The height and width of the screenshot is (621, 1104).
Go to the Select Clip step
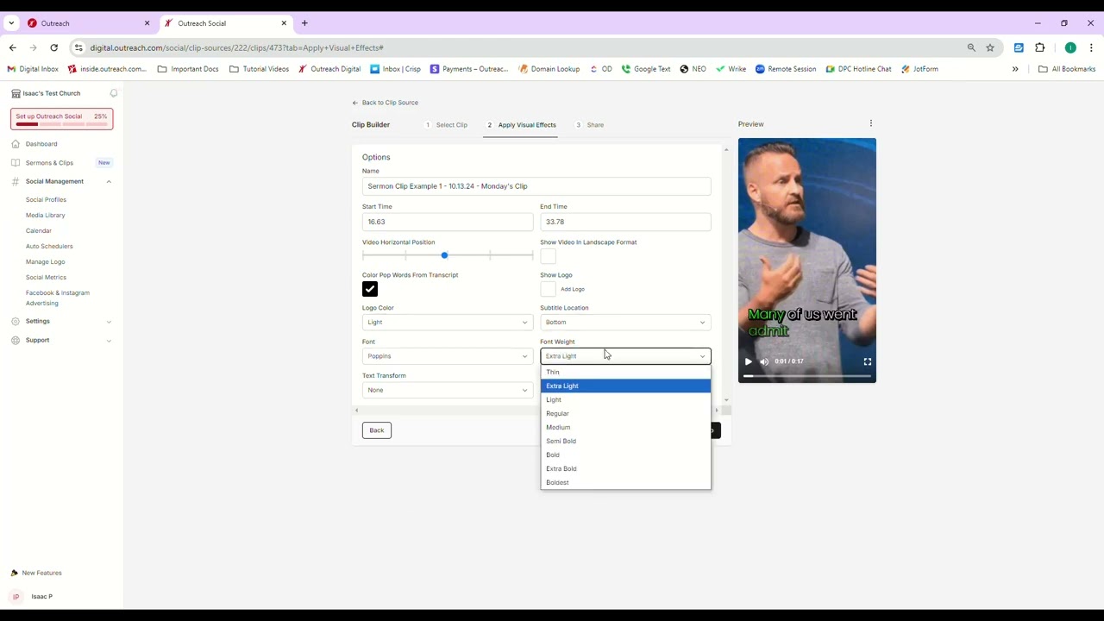point(446,125)
